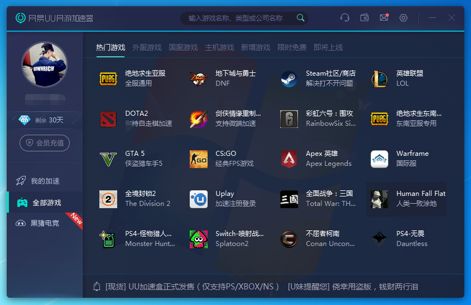Click the Steam logo icon

[x=289, y=78]
